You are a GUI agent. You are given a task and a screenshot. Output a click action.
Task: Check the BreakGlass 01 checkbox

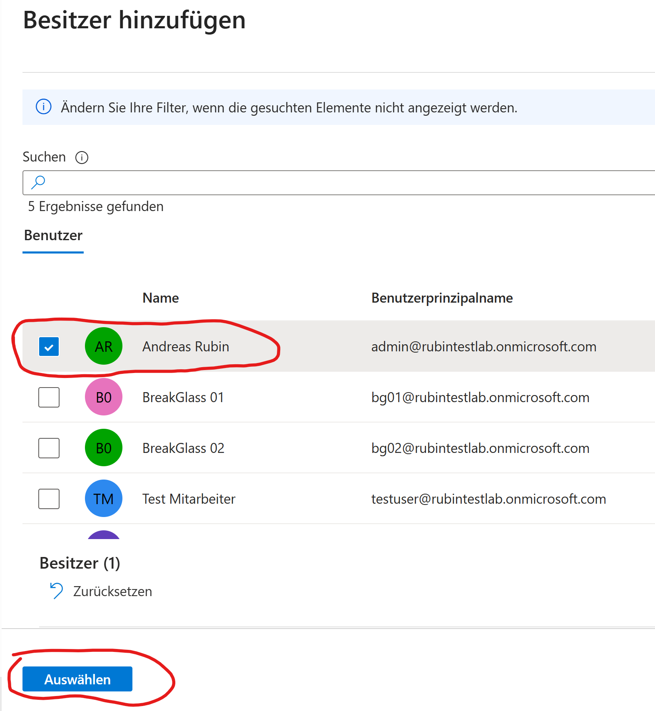tap(49, 398)
